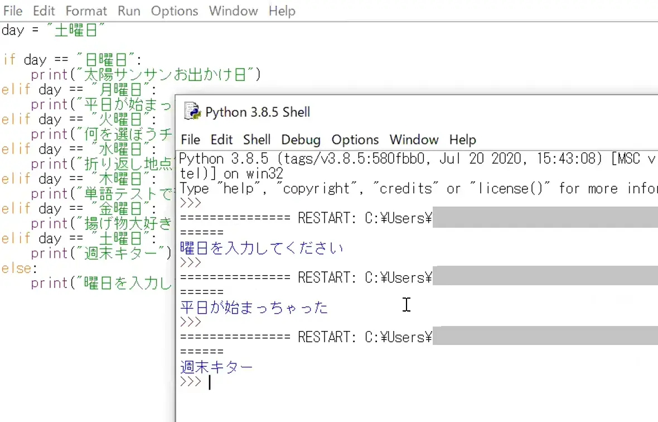Open the editor window's File menu
This screenshot has height=422, width=658.
(13, 11)
